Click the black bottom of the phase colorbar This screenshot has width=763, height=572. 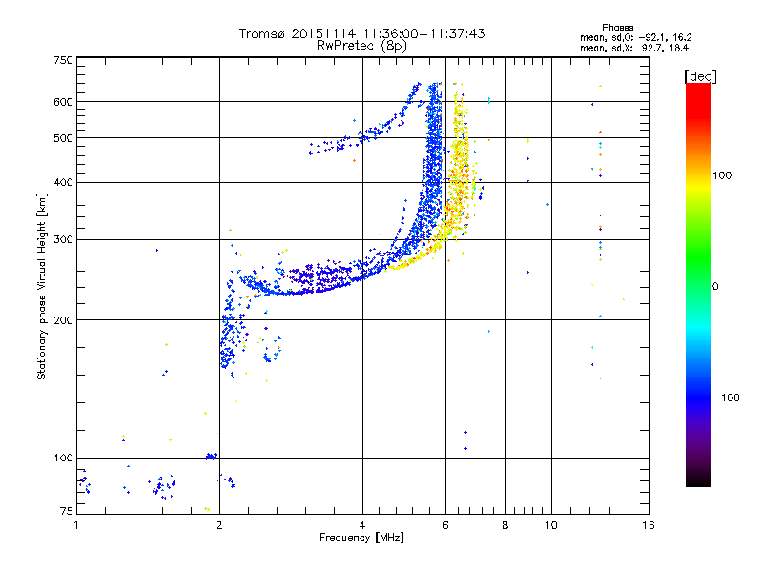698,482
